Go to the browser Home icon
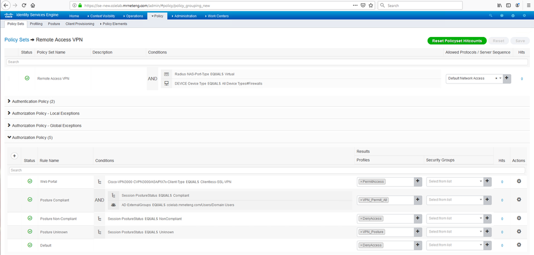The image size is (534, 255). [x=33, y=5]
